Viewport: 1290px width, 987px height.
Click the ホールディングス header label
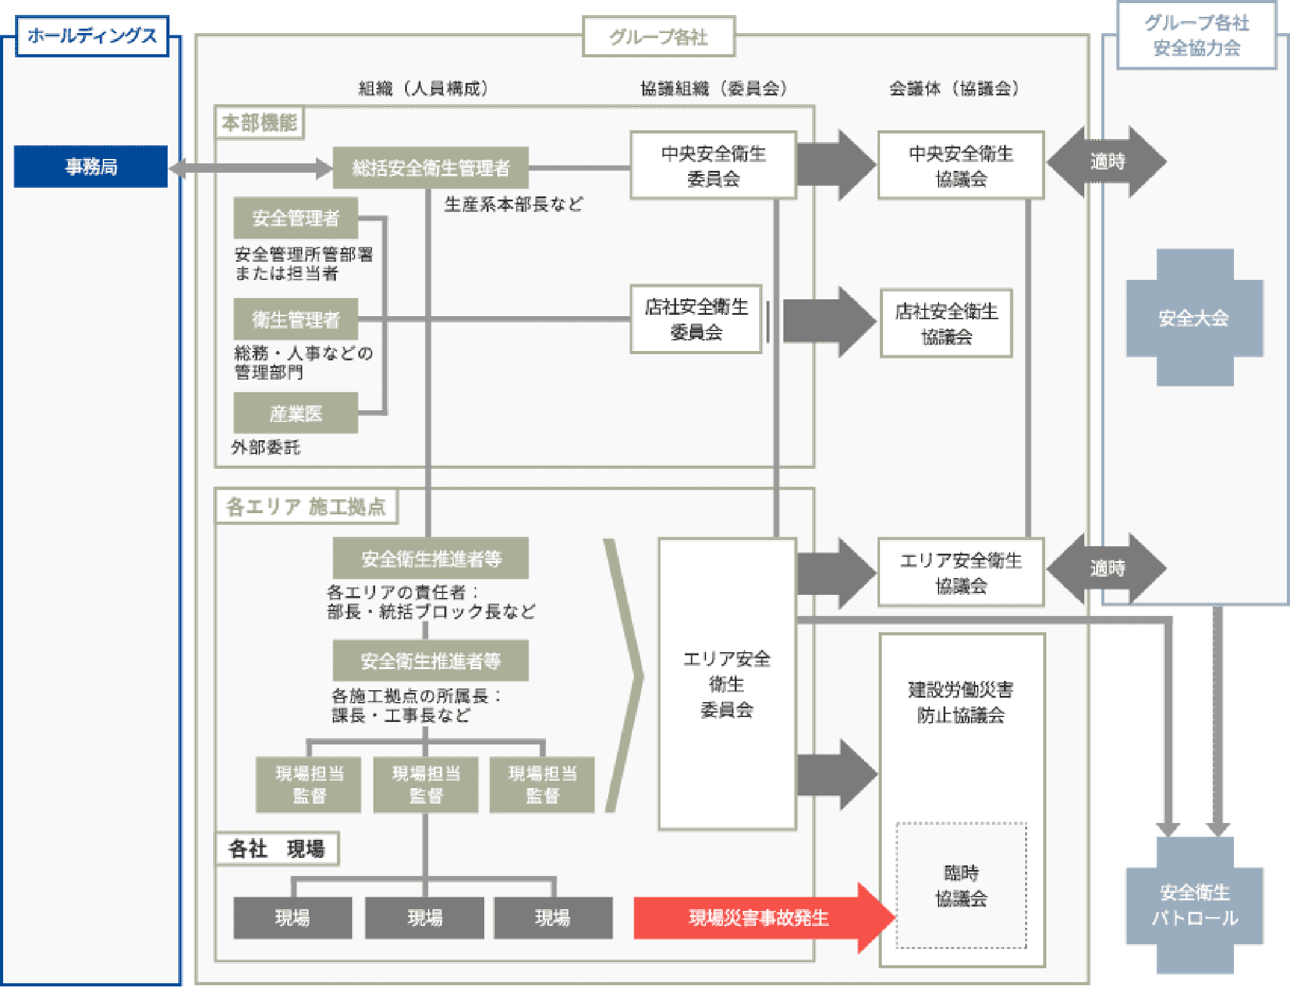tap(92, 36)
